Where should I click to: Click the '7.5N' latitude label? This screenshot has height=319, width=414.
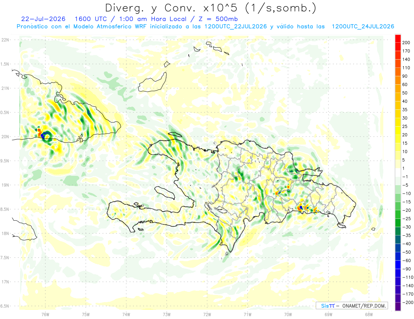5,257
